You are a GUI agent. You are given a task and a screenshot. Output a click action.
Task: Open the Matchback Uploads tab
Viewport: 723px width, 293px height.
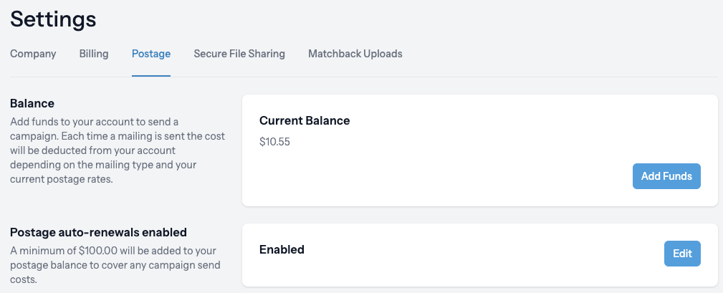(355, 54)
